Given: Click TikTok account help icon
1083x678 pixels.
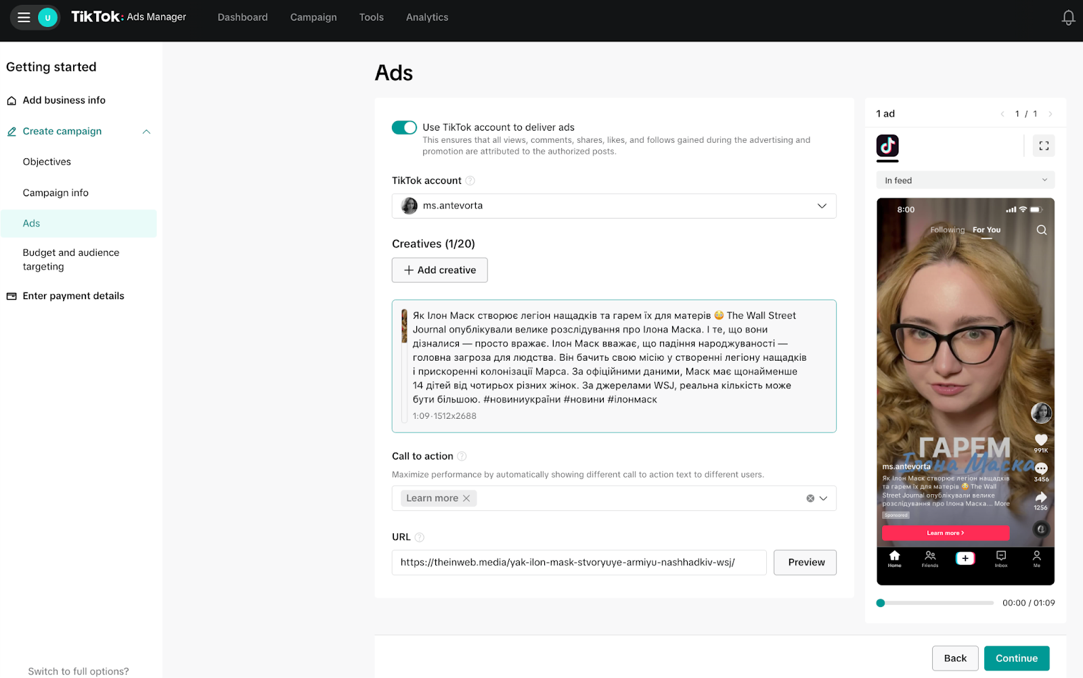Looking at the screenshot, I should point(470,181).
